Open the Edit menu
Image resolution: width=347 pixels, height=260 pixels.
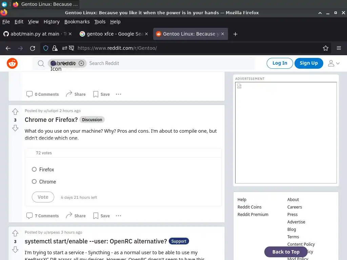coord(19,22)
